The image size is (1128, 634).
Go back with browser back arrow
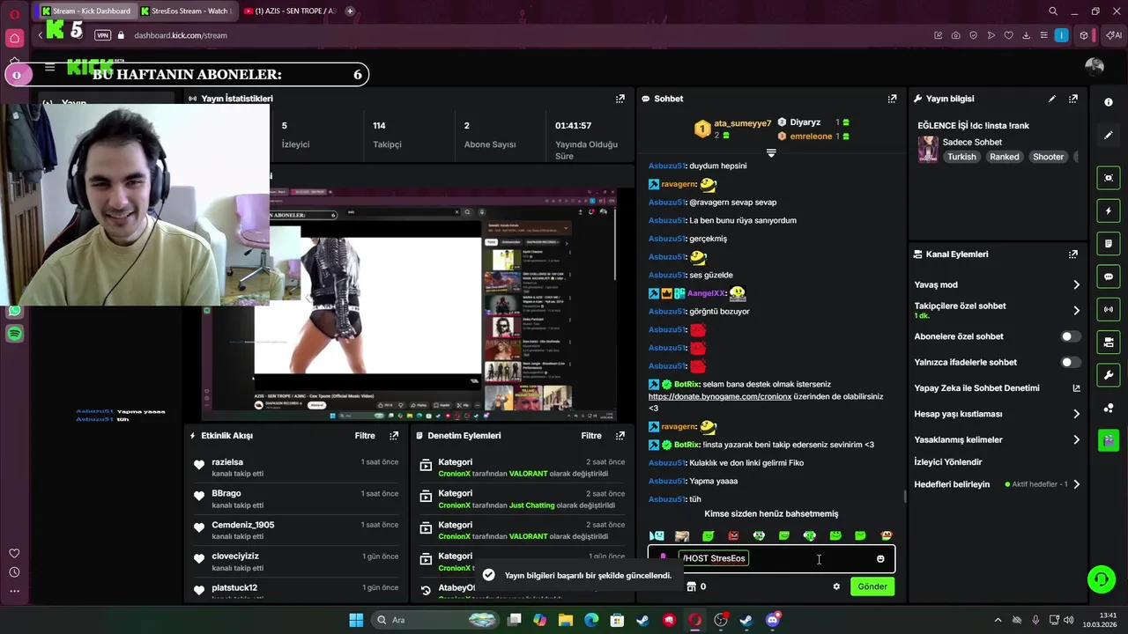[x=40, y=35]
